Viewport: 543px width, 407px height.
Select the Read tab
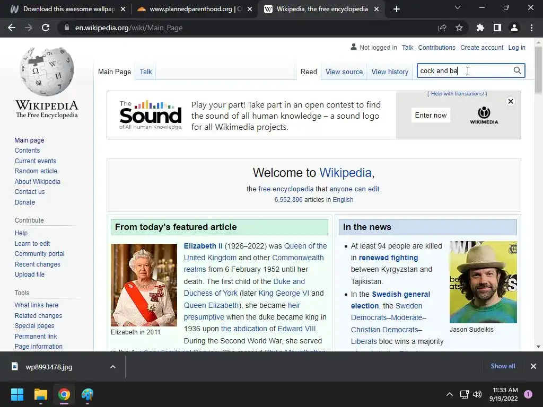click(309, 72)
